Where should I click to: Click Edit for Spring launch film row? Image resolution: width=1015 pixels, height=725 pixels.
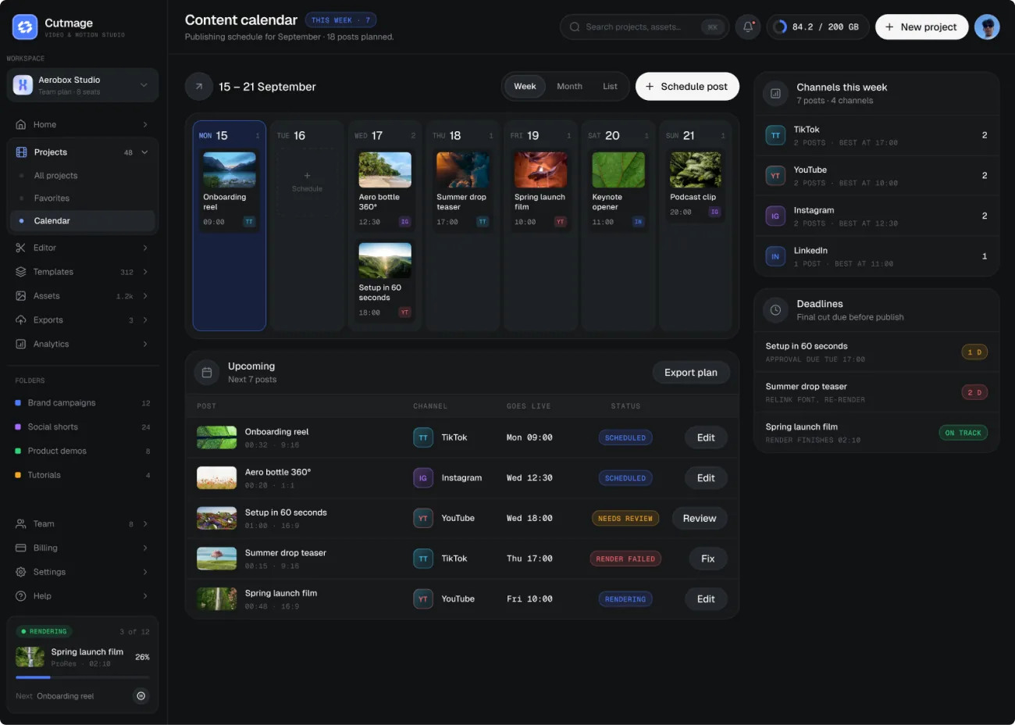pyautogui.click(x=706, y=599)
